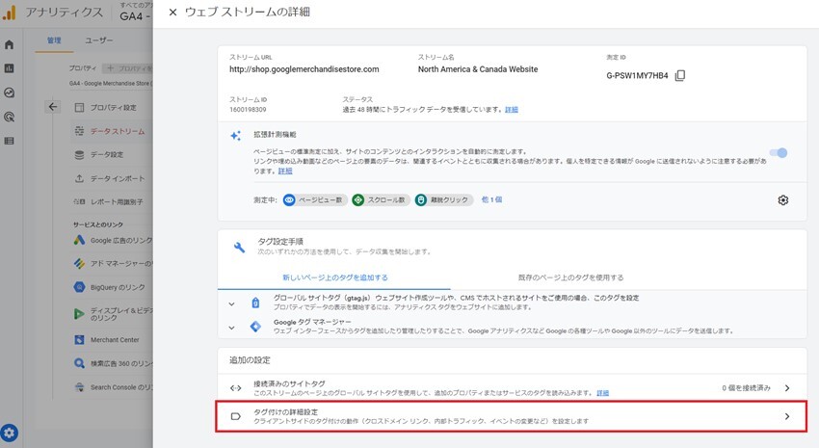The image size is (819, 448).
Task: Click the Home icon in left sidebar
Action: pyautogui.click(x=9, y=44)
